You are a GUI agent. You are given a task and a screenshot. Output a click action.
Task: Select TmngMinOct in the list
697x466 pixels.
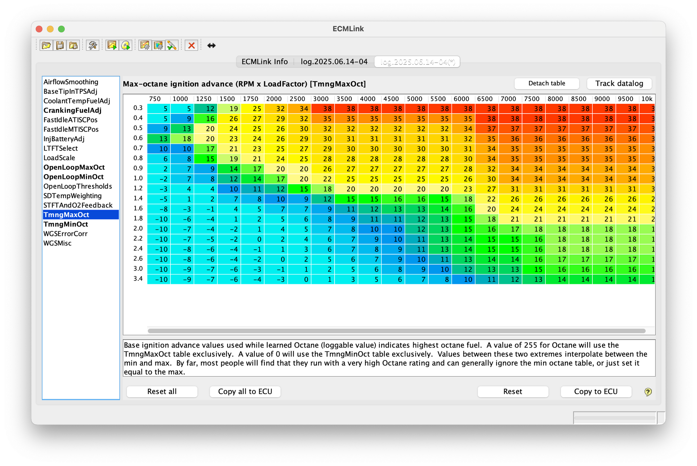pyautogui.click(x=81, y=224)
